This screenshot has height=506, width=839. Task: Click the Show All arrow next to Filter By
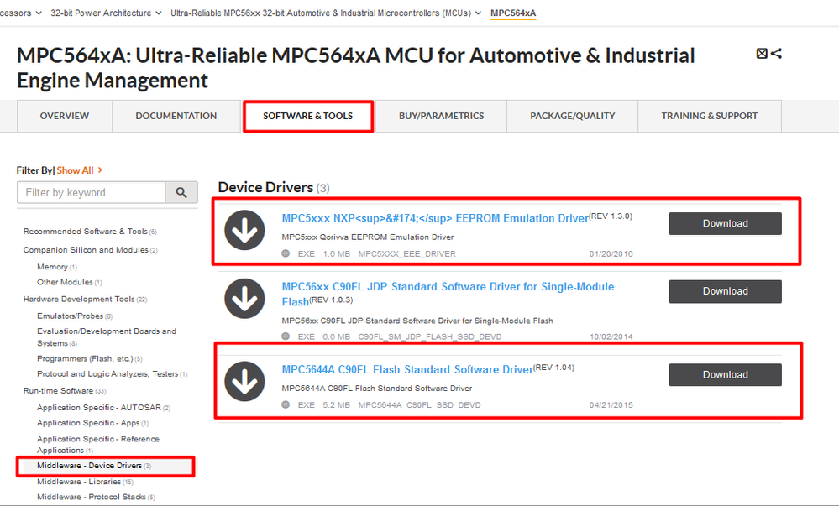pyautogui.click(x=100, y=170)
